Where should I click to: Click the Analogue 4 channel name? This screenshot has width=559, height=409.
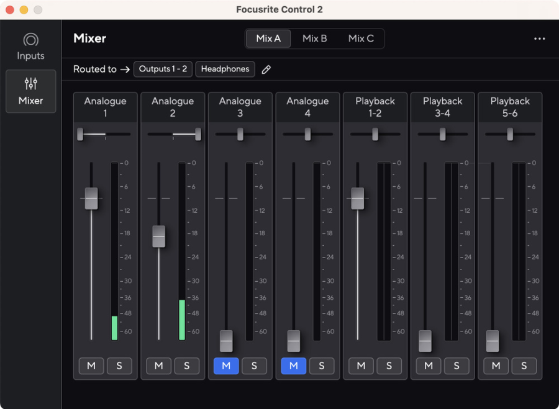(x=307, y=107)
